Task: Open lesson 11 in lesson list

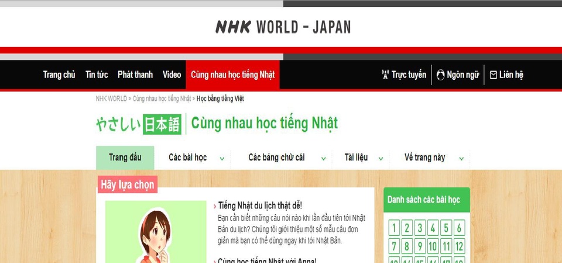Action: point(446,246)
